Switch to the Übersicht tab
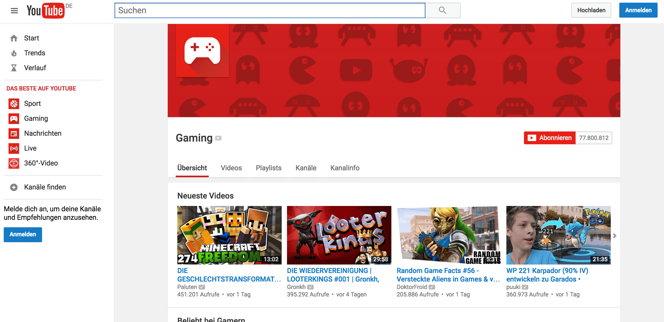Image resolution: width=664 pixels, height=322 pixels. coord(192,168)
